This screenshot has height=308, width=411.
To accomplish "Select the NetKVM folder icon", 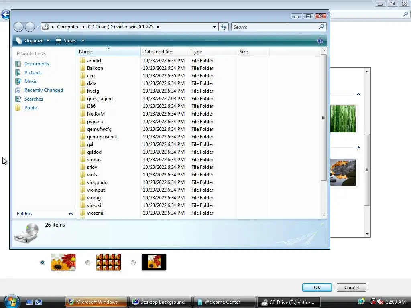I will [83, 113].
